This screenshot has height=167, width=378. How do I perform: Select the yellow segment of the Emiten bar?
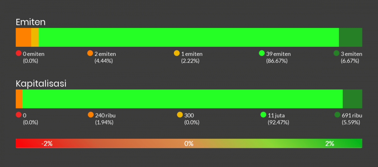[x=35, y=37]
